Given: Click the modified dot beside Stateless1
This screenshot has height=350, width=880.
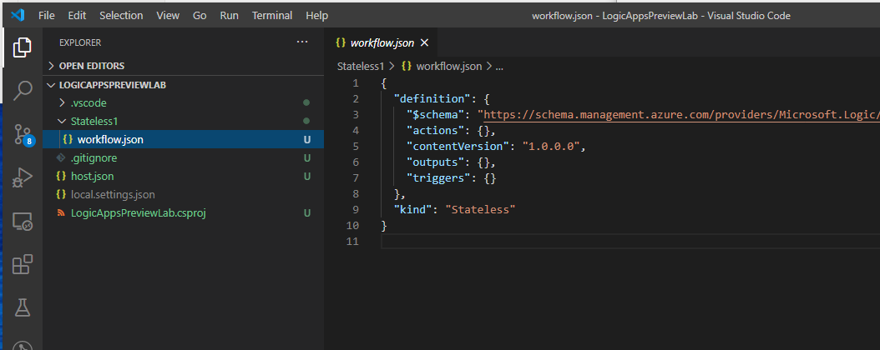Looking at the screenshot, I should pyautogui.click(x=306, y=121).
